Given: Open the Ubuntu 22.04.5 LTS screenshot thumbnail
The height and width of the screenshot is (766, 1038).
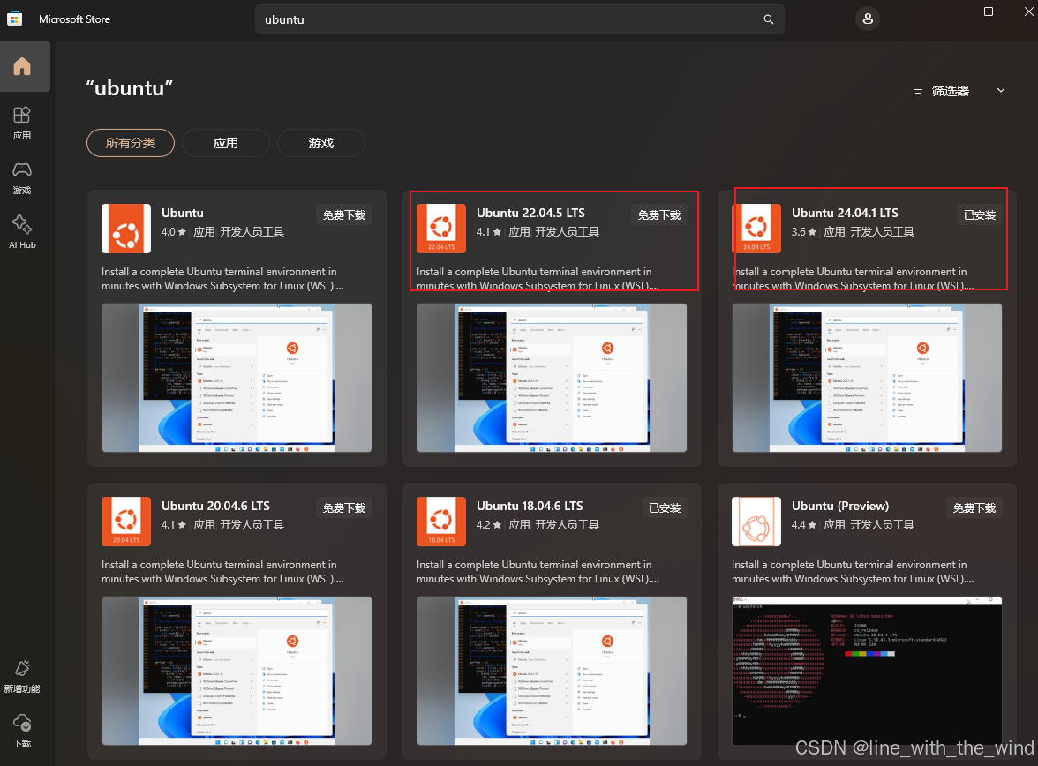Looking at the screenshot, I should (553, 378).
